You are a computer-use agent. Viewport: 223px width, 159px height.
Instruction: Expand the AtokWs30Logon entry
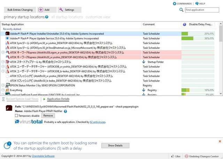[3, 52]
